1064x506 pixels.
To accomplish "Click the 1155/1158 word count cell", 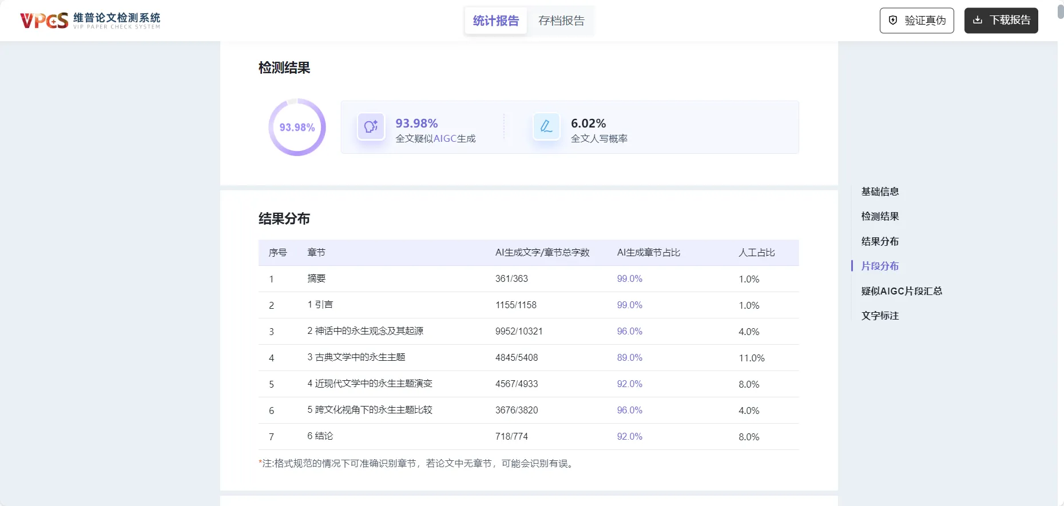I will tap(516, 305).
